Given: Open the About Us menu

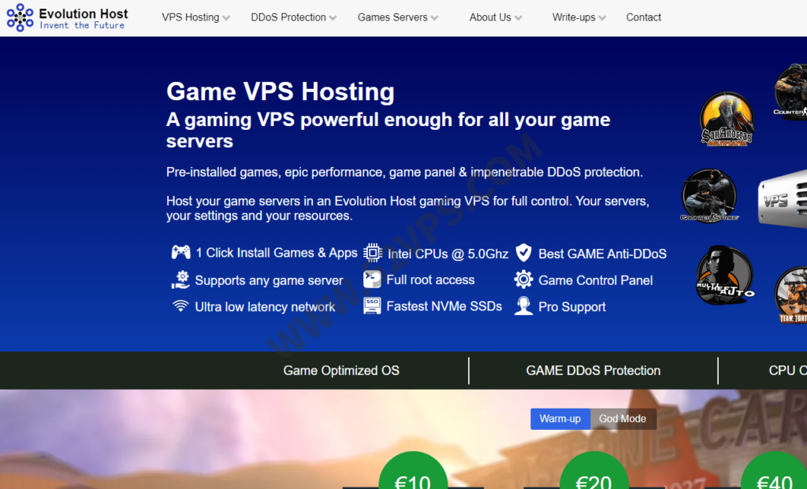Looking at the screenshot, I should pyautogui.click(x=490, y=17).
